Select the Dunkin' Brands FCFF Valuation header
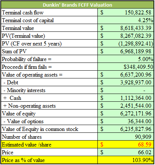 tap(77, 5)
